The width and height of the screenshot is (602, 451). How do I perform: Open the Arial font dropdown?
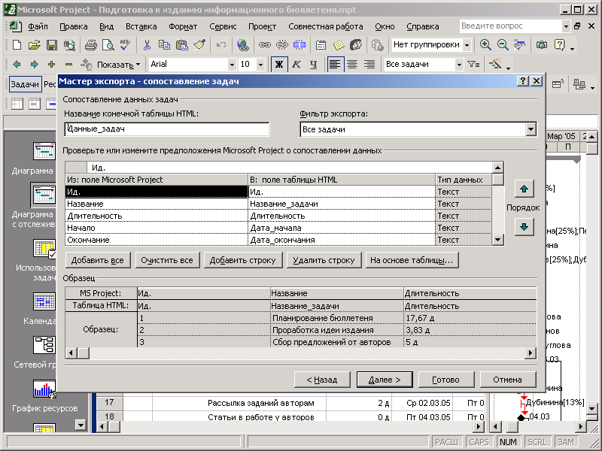(x=232, y=65)
